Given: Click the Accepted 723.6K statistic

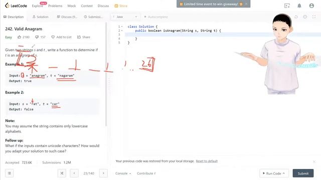Looking at the screenshot, I should (19, 162).
